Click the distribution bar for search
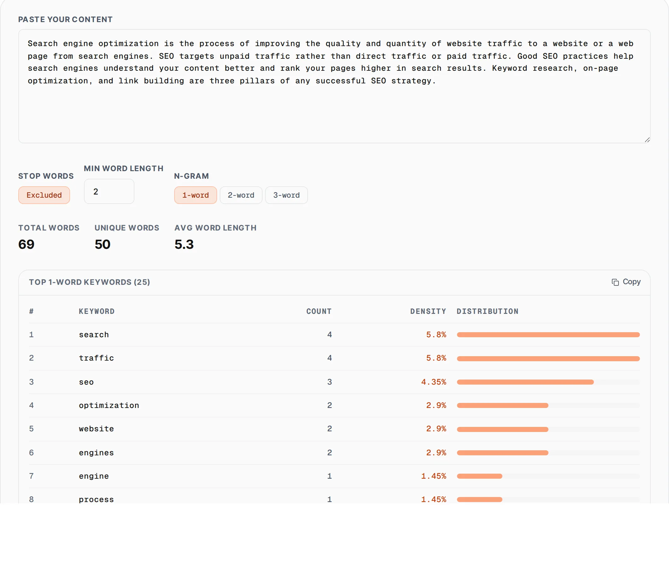This screenshot has height=569, width=669. [548, 335]
